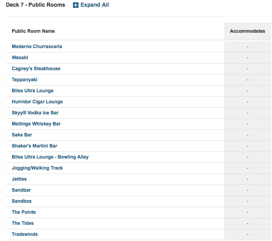
Task: Open Shaker's Martini Bar entry
Action: pyautogui.click(x=35, y=146)
